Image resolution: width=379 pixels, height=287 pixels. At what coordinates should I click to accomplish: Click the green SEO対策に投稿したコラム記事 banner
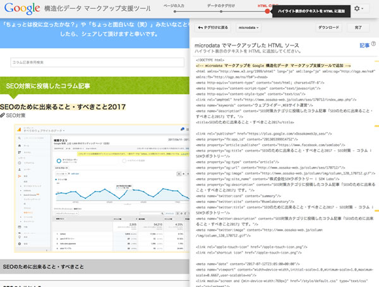pos(95,86)
